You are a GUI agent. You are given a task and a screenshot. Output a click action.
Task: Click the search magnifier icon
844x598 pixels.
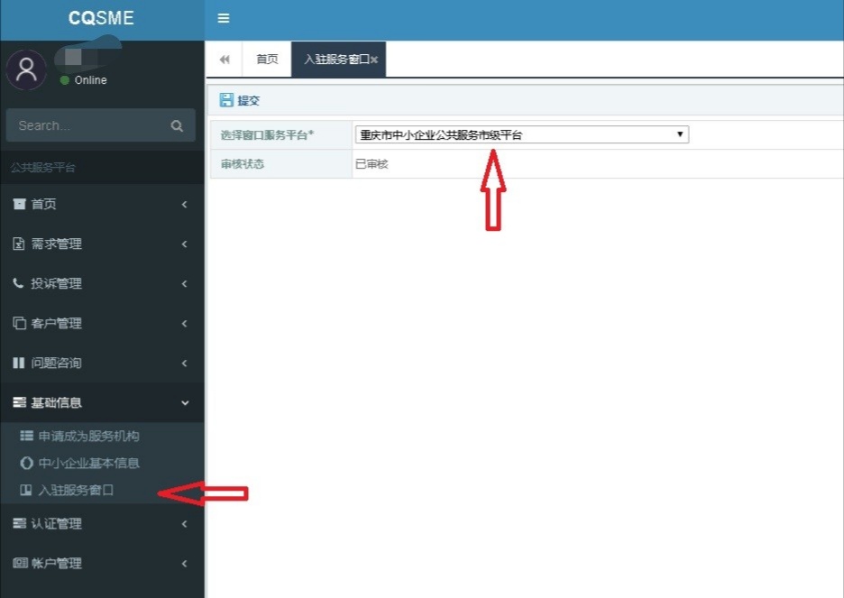(x=177, y=126)
